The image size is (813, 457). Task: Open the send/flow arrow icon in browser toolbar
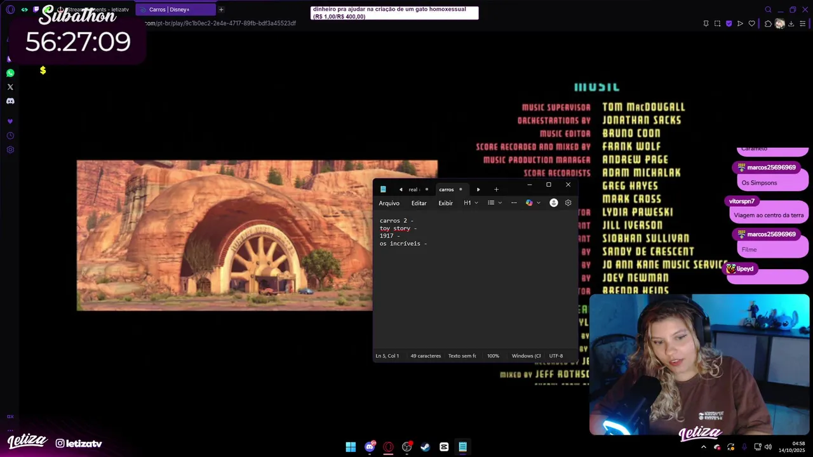click(x=740, y=23)
